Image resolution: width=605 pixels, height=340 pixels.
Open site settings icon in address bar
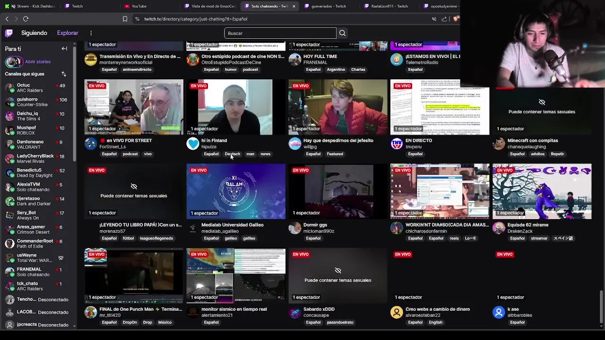tap(137, 19)
